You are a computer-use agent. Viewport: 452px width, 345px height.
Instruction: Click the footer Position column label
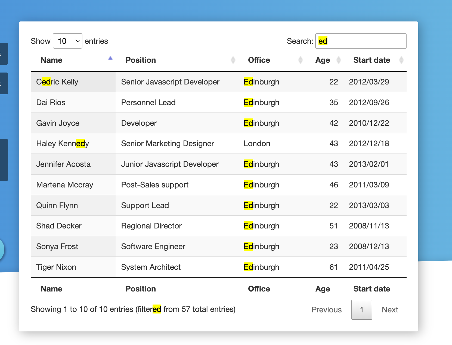coord(141,289)
